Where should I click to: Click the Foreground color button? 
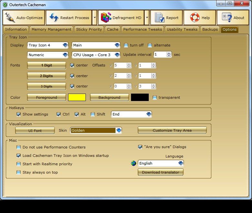coord(46,97)
